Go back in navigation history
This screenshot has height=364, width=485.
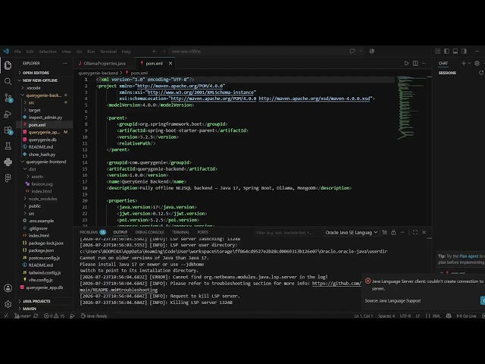coord(155,52)
